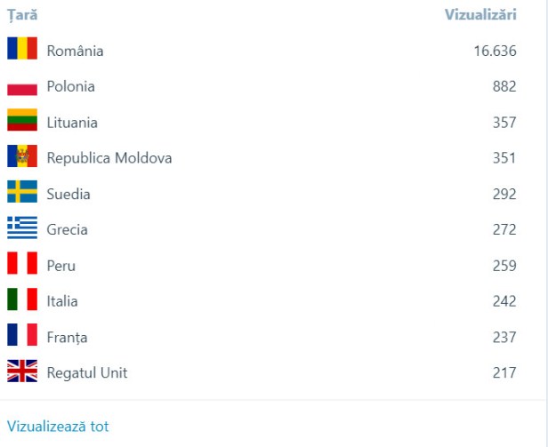Click Polonia's view count 882

pyautogui.click(x=504, y=86)
